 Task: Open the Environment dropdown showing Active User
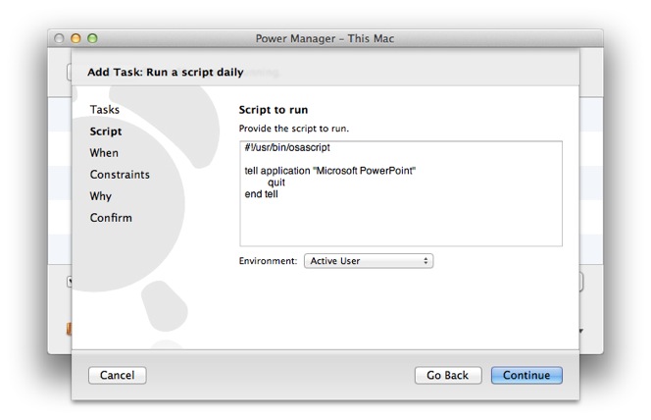click(369, 261)
